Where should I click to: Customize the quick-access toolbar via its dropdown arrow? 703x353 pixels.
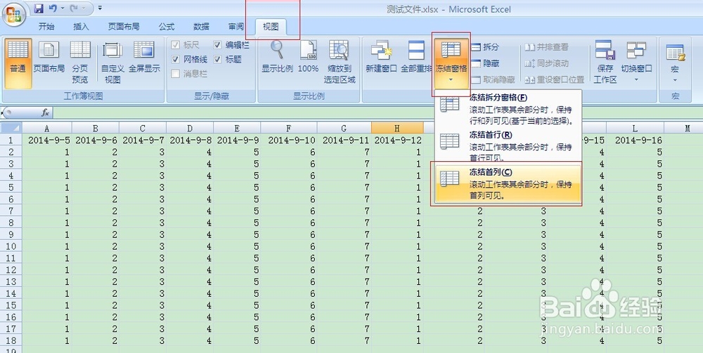[100, 8]
